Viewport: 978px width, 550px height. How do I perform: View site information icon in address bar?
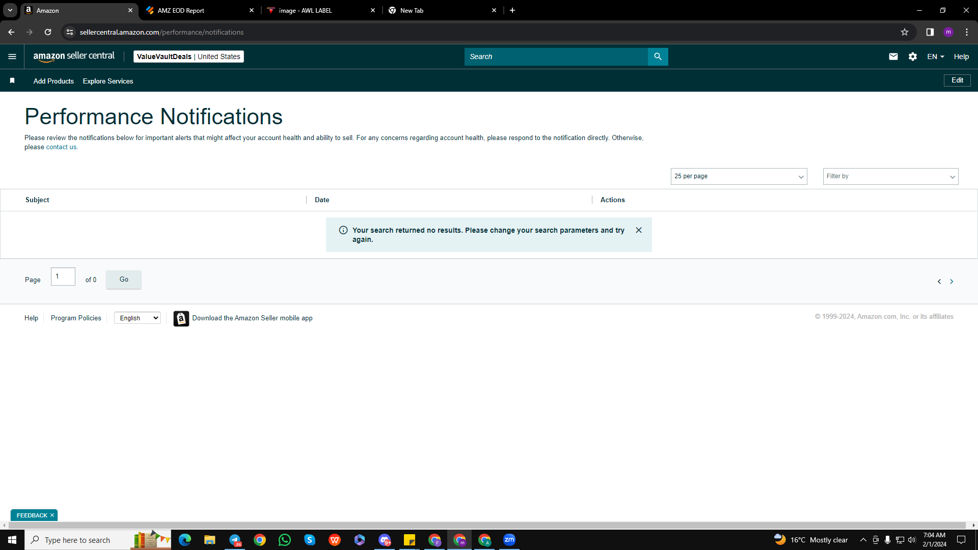[70, 32]
